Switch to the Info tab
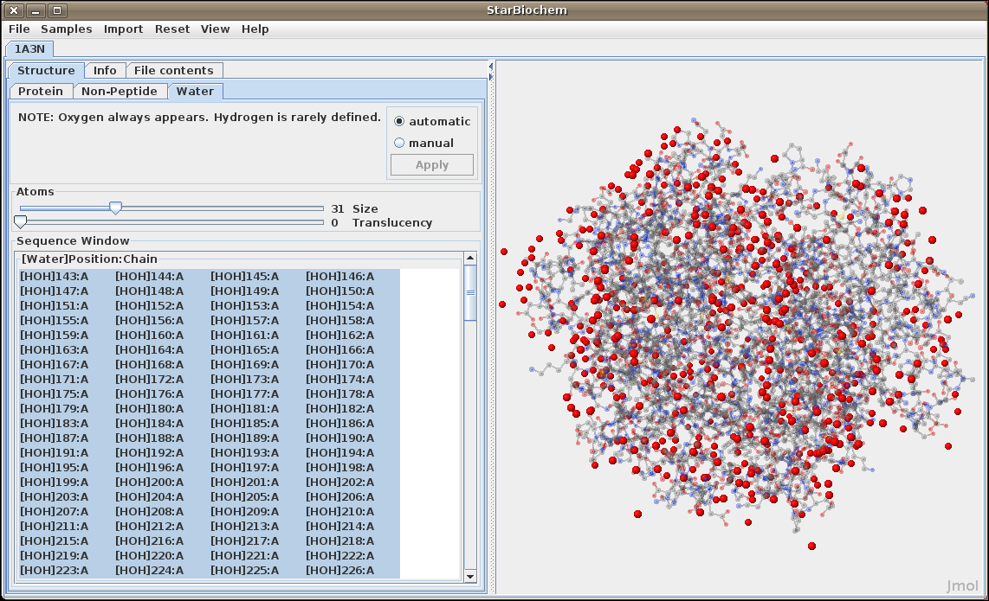This screenshot has height=601, width=989. [105, 71]
